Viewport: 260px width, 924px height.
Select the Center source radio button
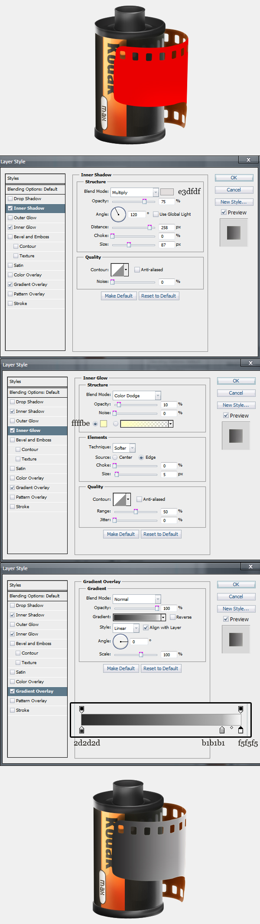pos(115,457)
